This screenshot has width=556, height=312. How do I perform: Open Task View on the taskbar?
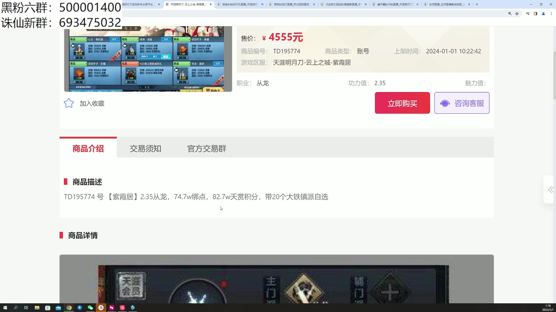pos(26,308)
